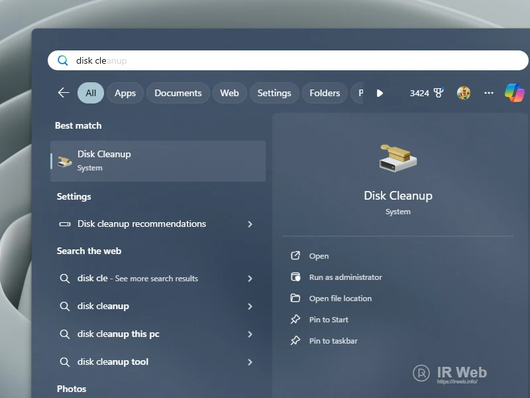The image size is (530, 398).
Task: Click the rewards trophy points icon
Action: [x=438, y=93]
